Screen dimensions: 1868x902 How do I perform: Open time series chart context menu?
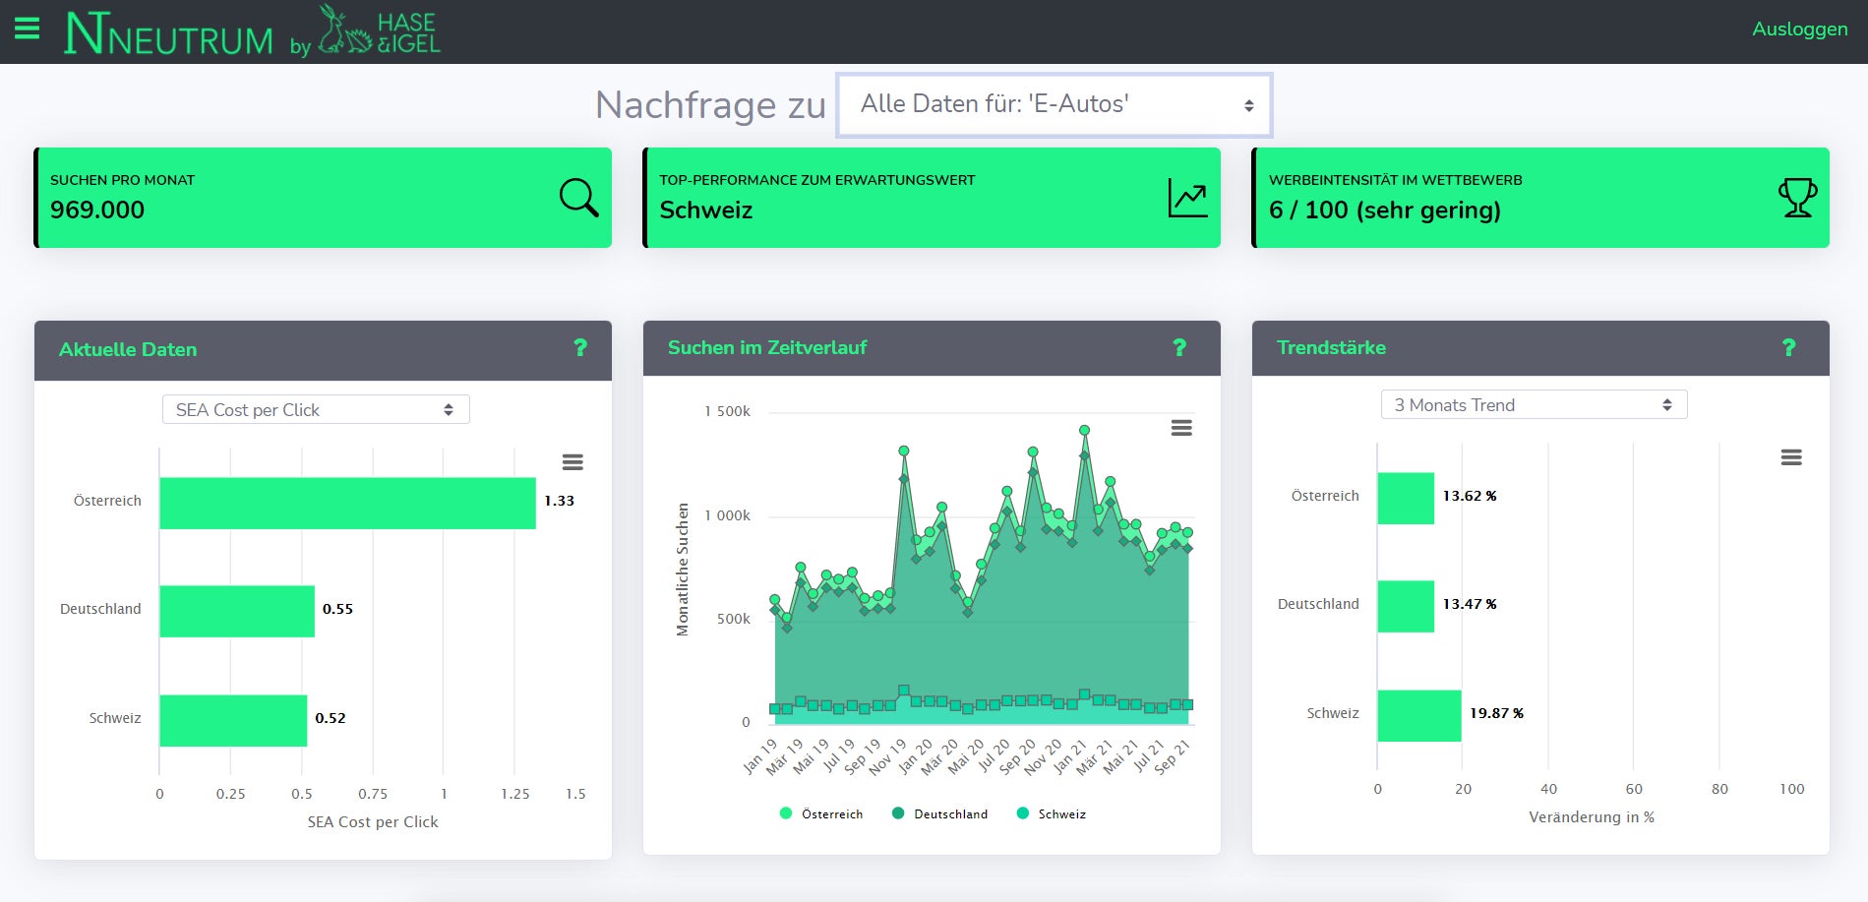pyautogui.click(x=1181, y=428)
